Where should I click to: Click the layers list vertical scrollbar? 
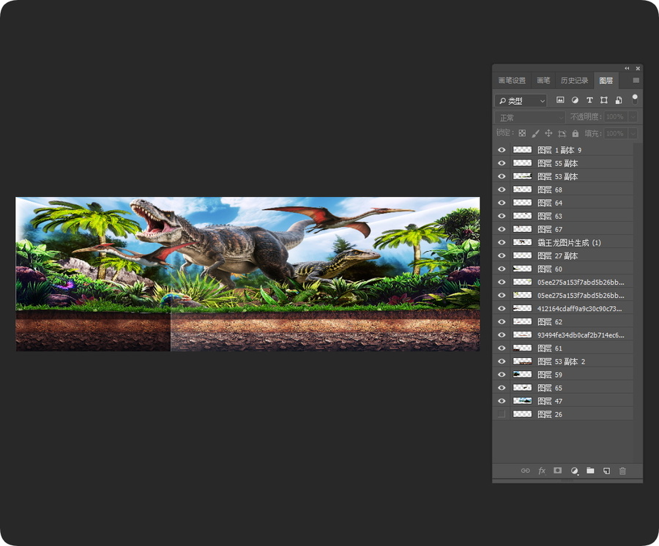click(638, 302)
